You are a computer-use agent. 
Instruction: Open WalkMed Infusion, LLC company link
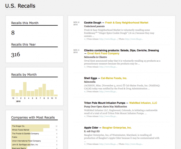143,103
